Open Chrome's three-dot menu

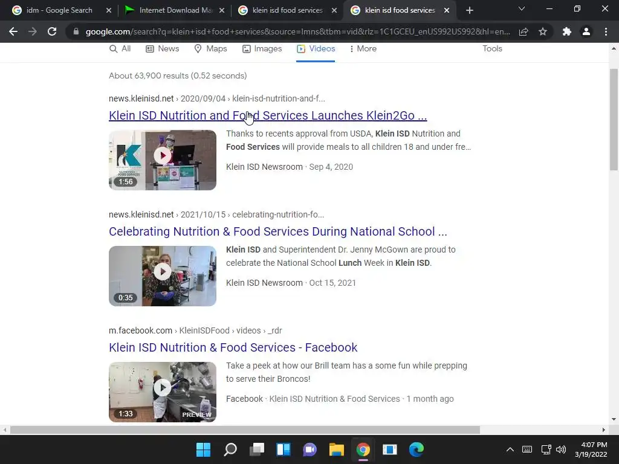coord(606,31)
